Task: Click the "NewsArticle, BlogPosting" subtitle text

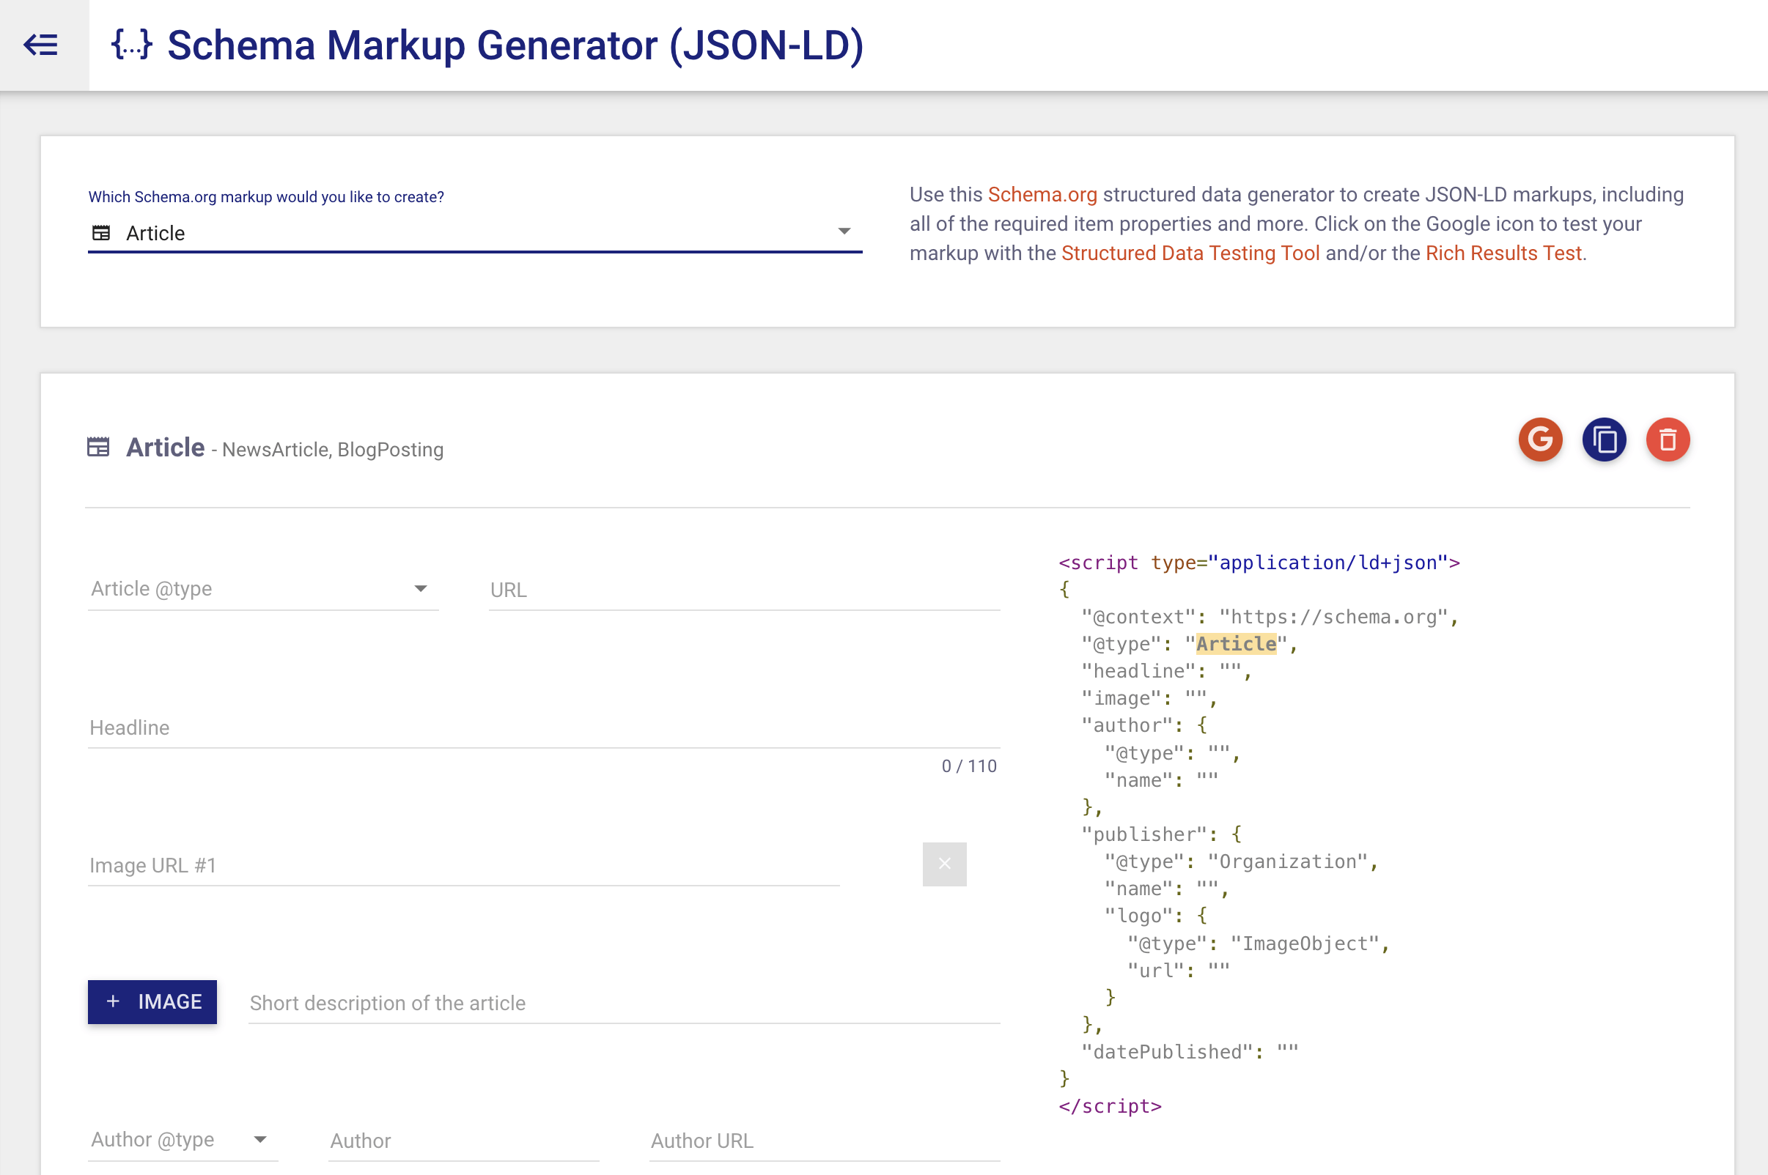Action: (x=333, y=450)
